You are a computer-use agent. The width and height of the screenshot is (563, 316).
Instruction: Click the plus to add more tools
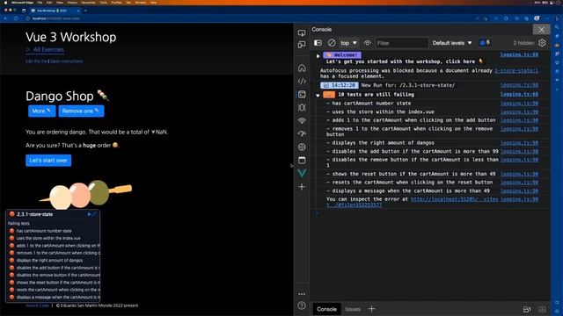pyautogui.click(x=302, y=187)
